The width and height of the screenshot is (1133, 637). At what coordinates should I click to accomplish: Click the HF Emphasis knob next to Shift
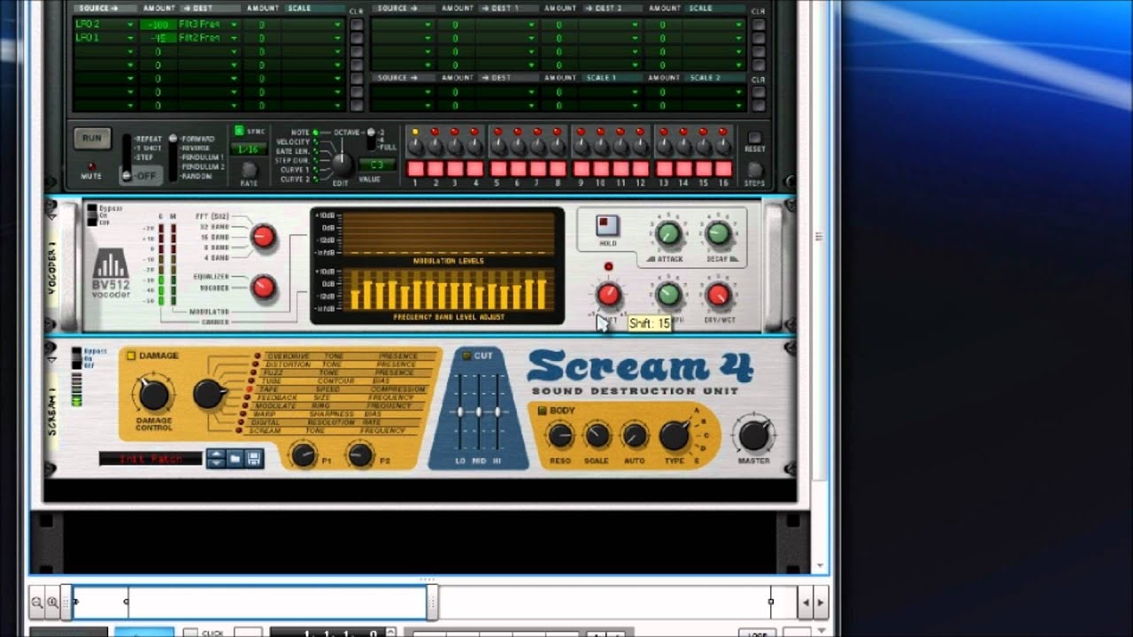(668, 295)
